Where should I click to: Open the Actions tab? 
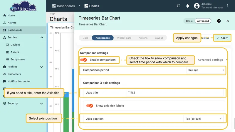(x=143, y=38)
